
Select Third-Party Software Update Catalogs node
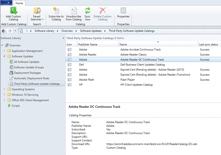tap(37, 84)
